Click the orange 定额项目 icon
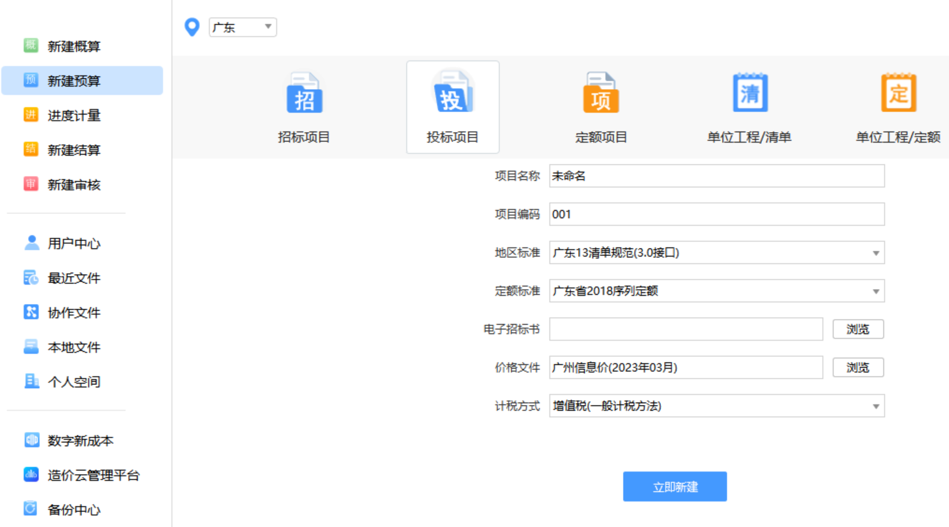The width and height of the screenshot is (949, 527). (601, 93)
